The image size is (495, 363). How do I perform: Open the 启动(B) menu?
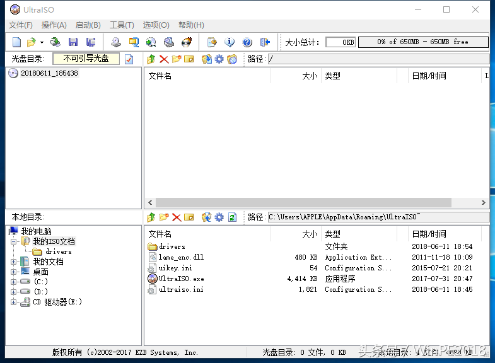[x=88, y=25]
